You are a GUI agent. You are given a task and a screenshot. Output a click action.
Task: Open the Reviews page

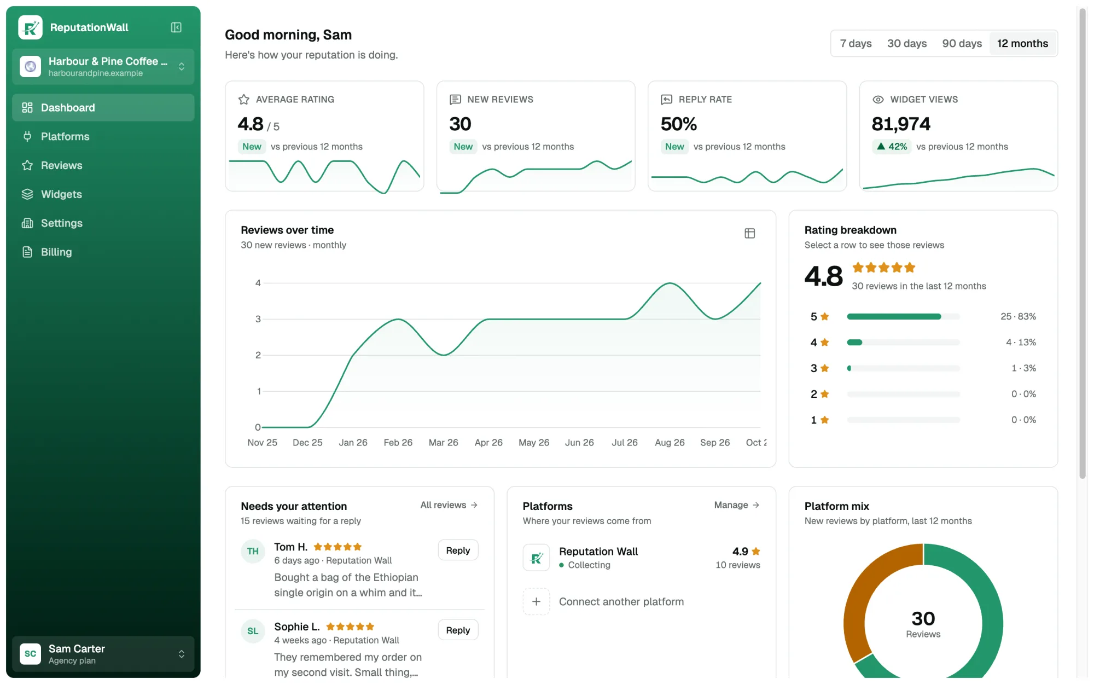103,165
